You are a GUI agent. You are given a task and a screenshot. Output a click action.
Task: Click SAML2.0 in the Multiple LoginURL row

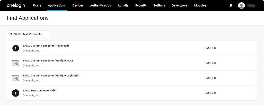point(210,78)
